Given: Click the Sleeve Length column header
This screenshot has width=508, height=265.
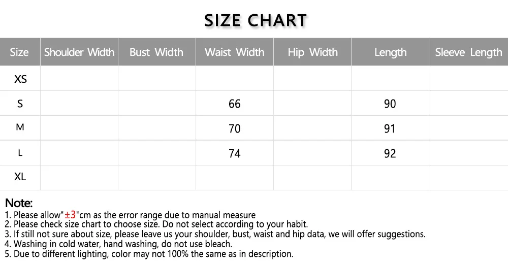Looking at the screenshot, I should pos(468,52).
